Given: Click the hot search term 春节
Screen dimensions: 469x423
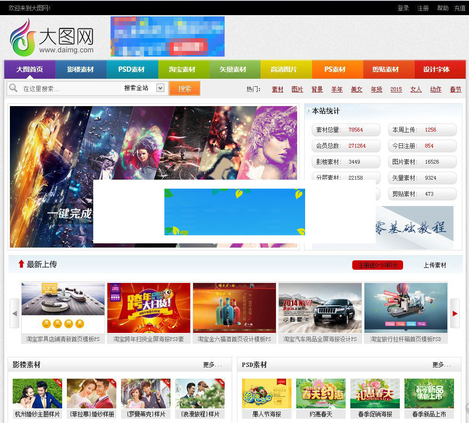Looking at the screenshot, I should (x=455, y=89).
